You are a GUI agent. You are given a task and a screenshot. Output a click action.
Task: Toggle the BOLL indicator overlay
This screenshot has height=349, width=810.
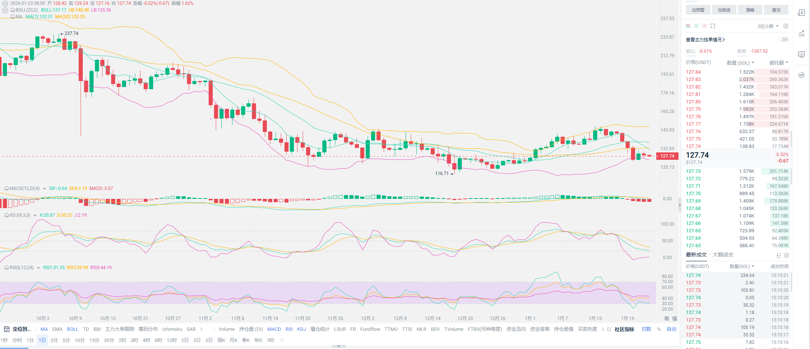tap(72, 329)
